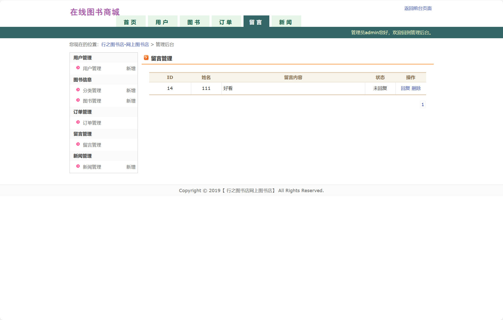This screenshot has height=320, width=503.
Task: Click 返回前台页面 link at top right
Action: [418, 8]
